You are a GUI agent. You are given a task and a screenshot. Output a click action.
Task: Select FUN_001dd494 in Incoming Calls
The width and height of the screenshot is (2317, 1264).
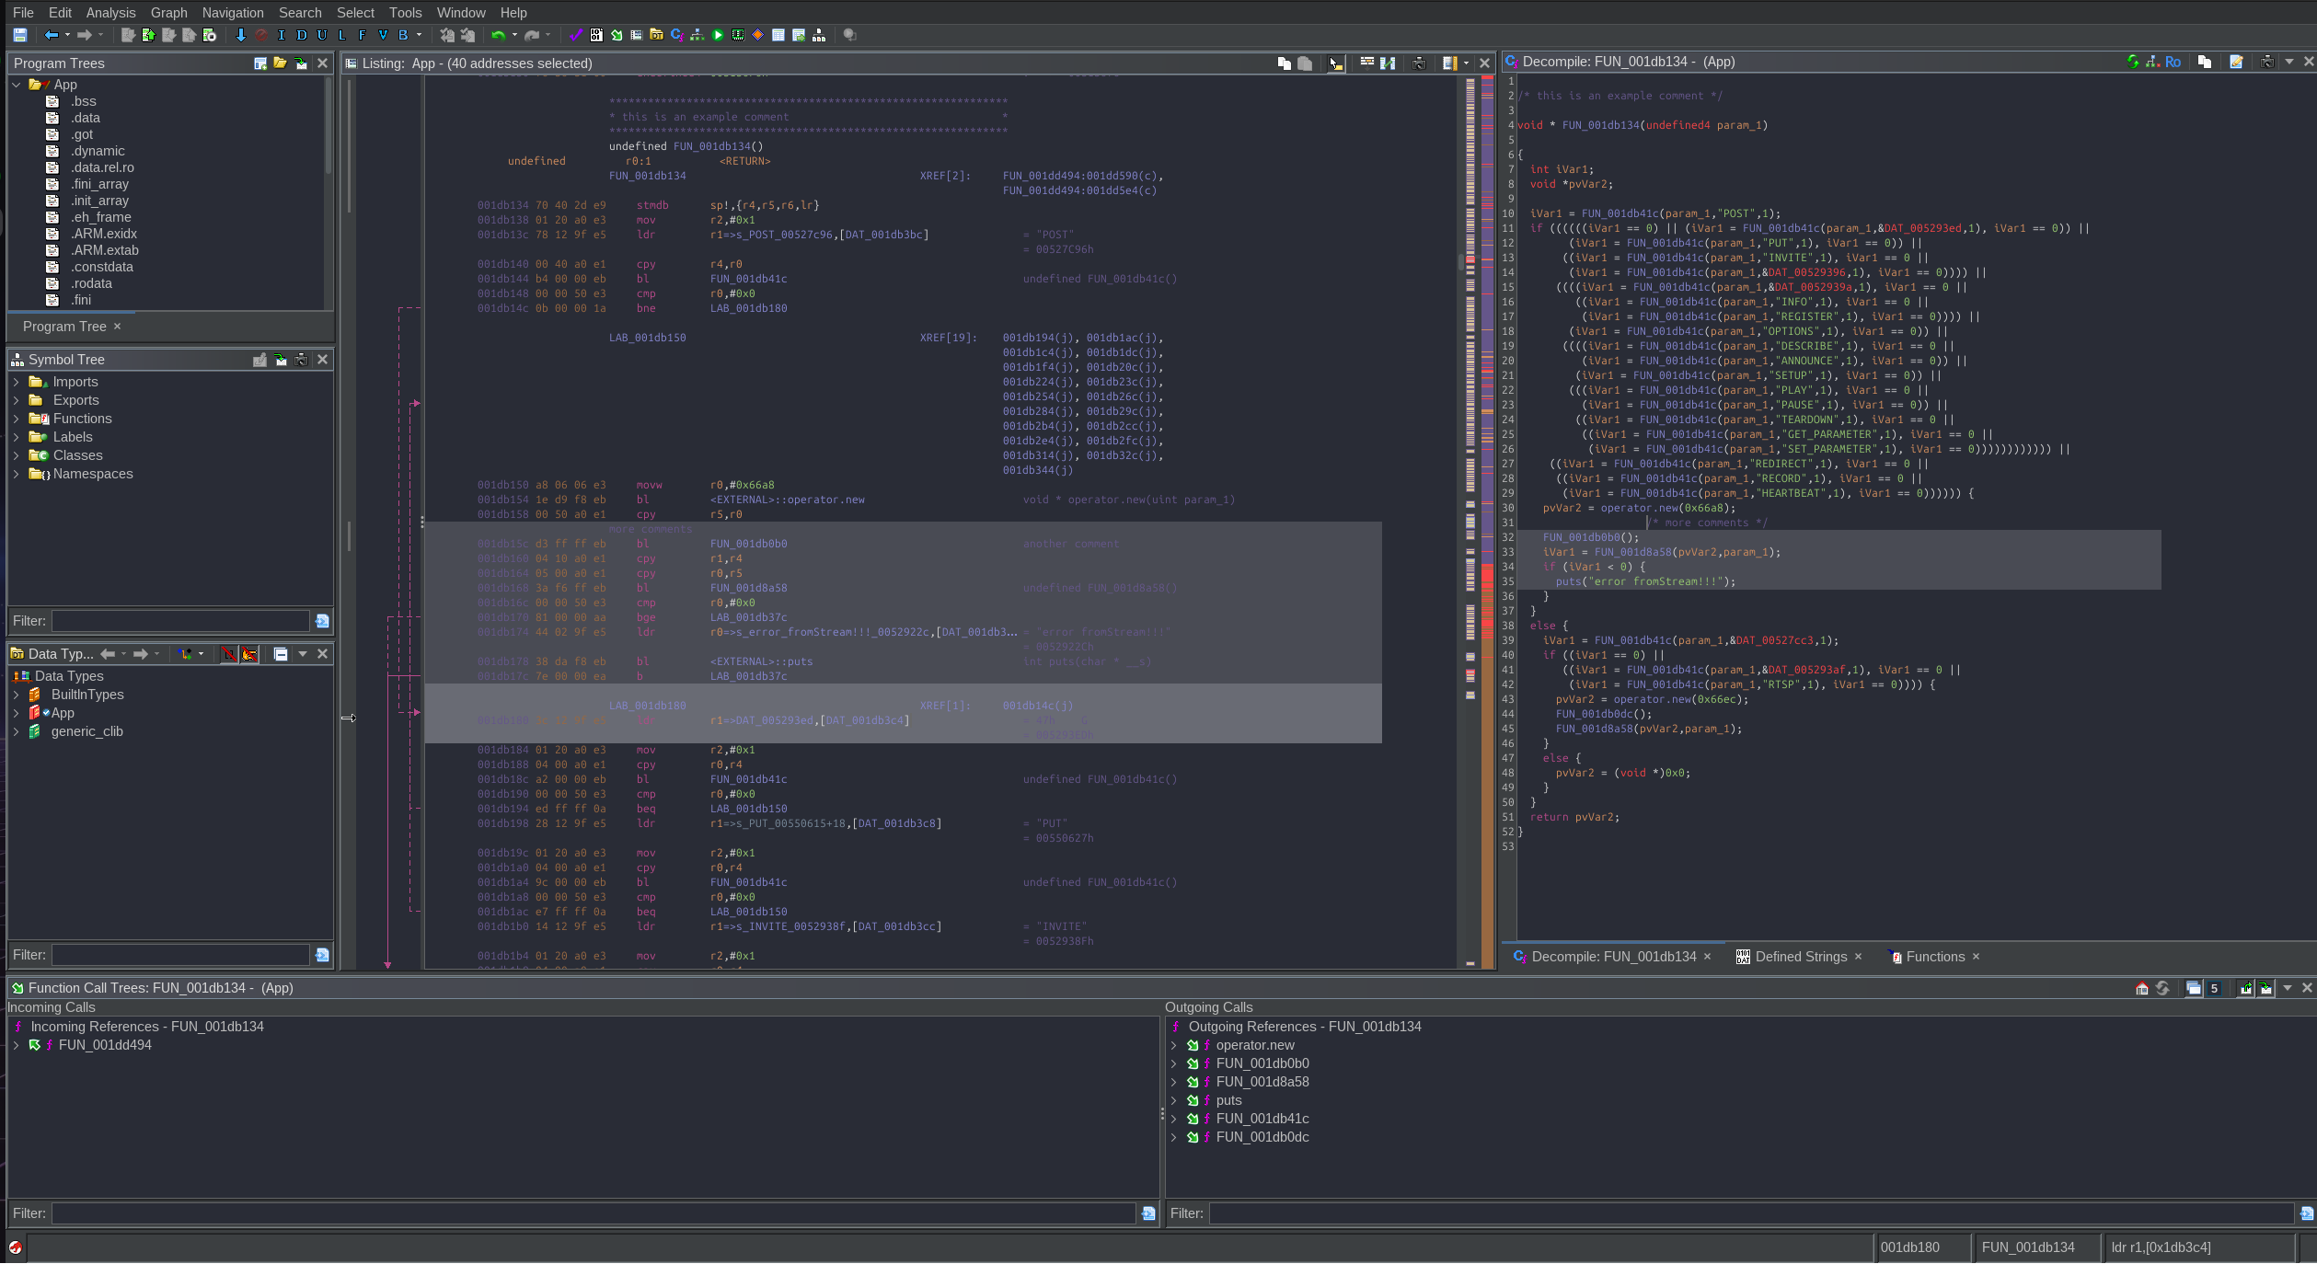[105, 1045]
